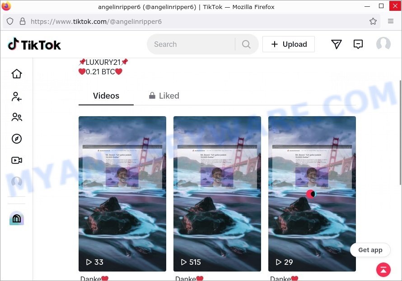Click the Get app button

(370, 250)
